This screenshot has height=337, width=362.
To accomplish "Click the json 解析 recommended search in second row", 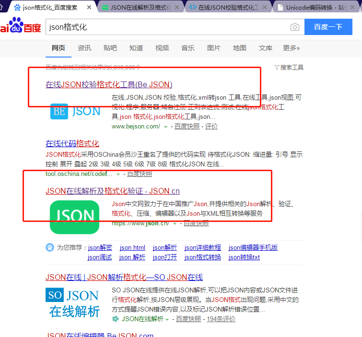I will pos(132,257).
